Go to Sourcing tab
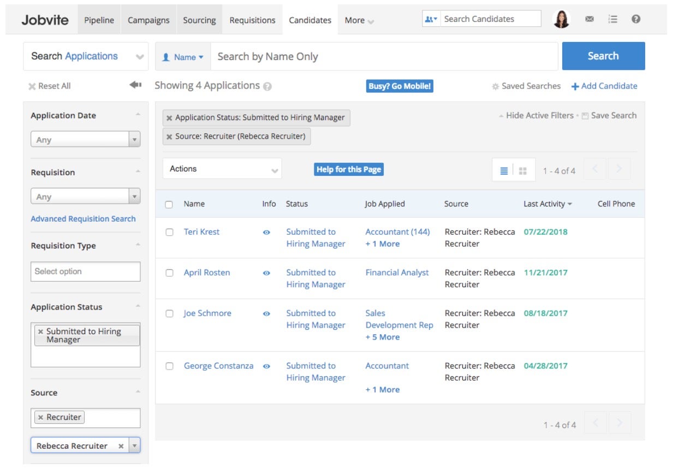678x475 pixels. (199, 20)
